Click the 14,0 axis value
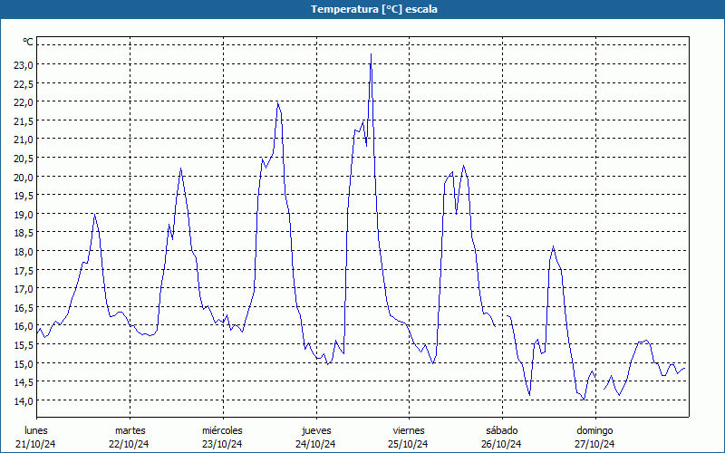This screenshot has height=453, width=725. [24, 400]
